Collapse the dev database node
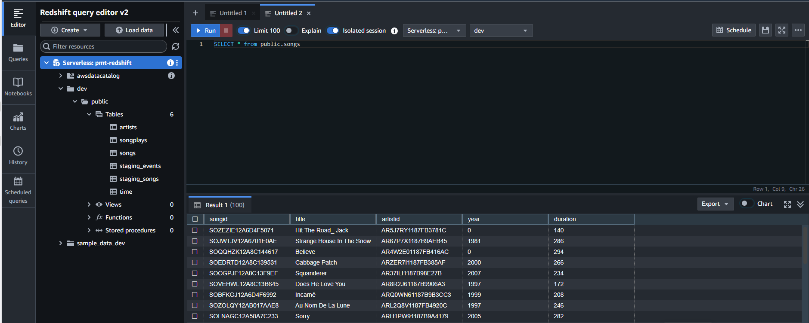The image size is (809, 323). pyautogui.click(x=60, y=88)
